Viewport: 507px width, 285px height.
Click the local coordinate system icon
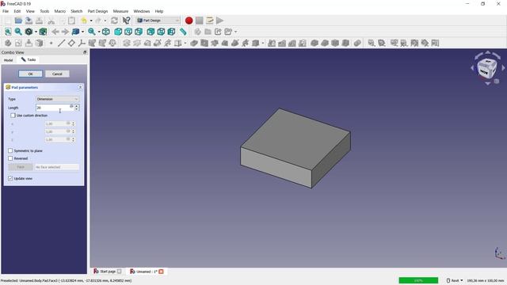coord(82,43)
